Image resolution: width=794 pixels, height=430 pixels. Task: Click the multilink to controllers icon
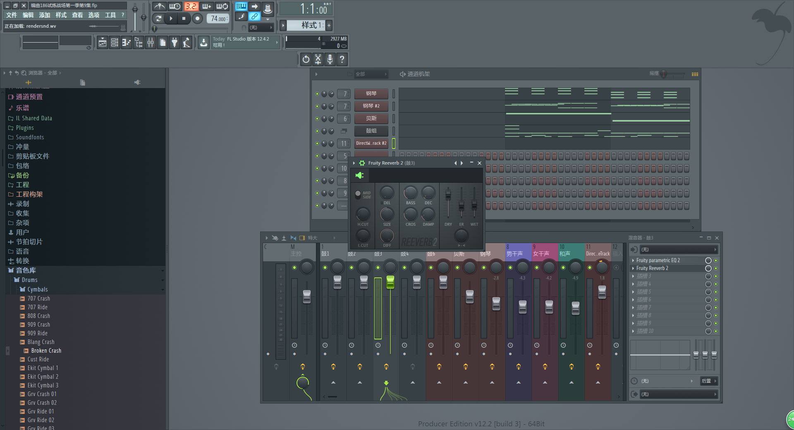pos(255,17)
